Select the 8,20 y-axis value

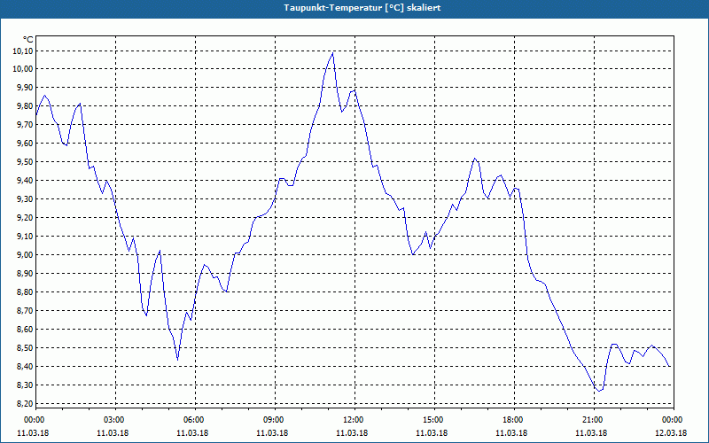pos(25,404)
